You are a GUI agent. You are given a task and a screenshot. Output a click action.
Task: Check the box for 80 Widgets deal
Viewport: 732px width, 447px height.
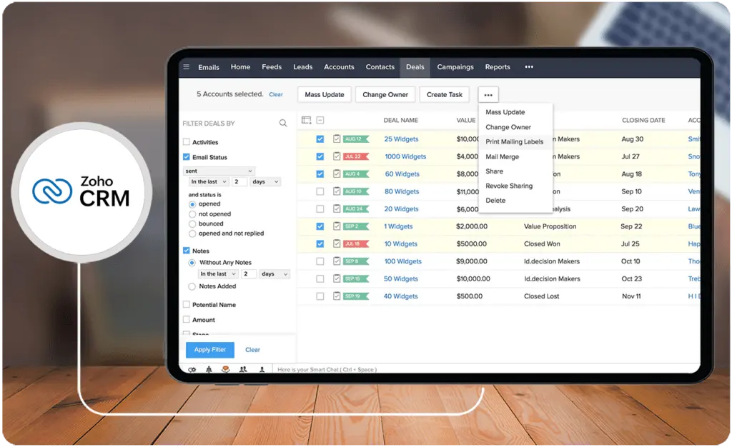(x=320, y=191)
